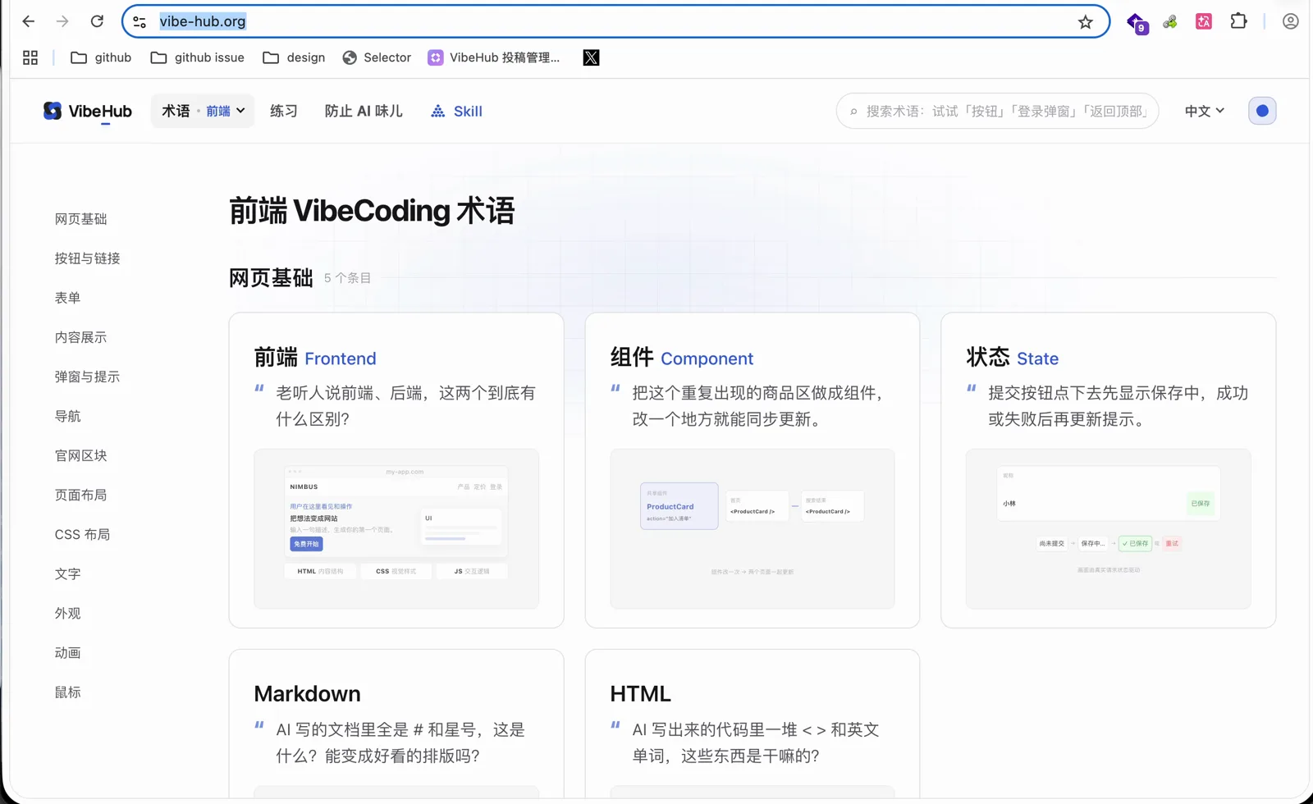1313x804 pixels.
Task: Click the VibeHub logo
Action: (87, 111)
